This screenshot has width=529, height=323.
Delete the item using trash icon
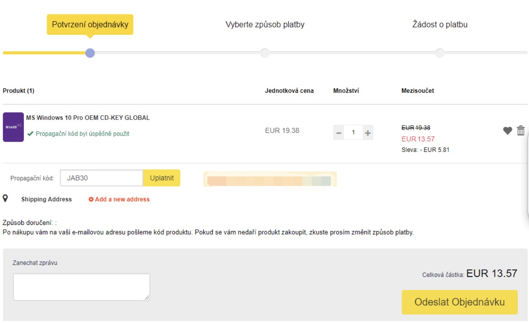[521, 131]
